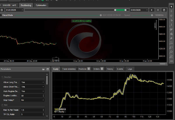Click the Visual Mode progress slider handle
175x120 pixels.
click(x=101, y=15)
